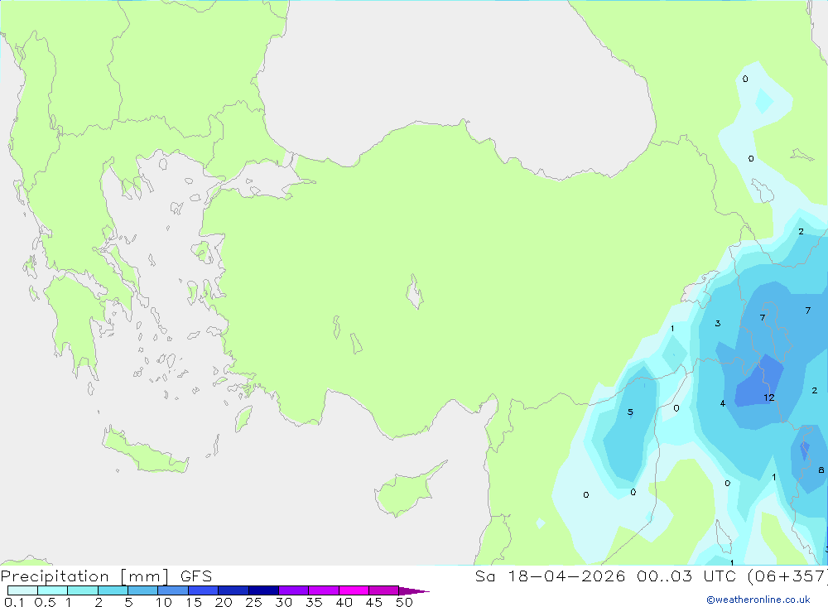
Task: Click the "15" legend scale label
Action: point(194,602)
